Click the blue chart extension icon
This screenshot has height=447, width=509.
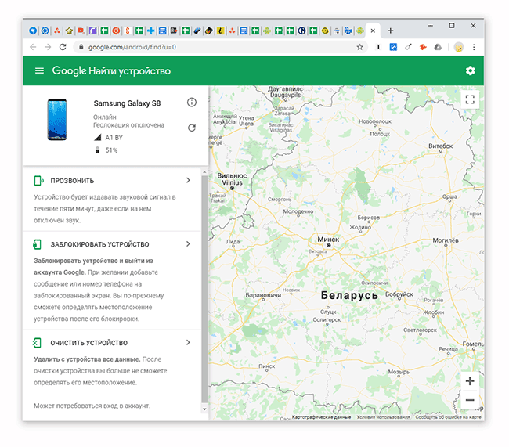[393, 47]
